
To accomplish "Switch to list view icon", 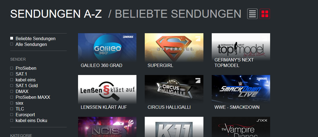I will pos(252,14).
